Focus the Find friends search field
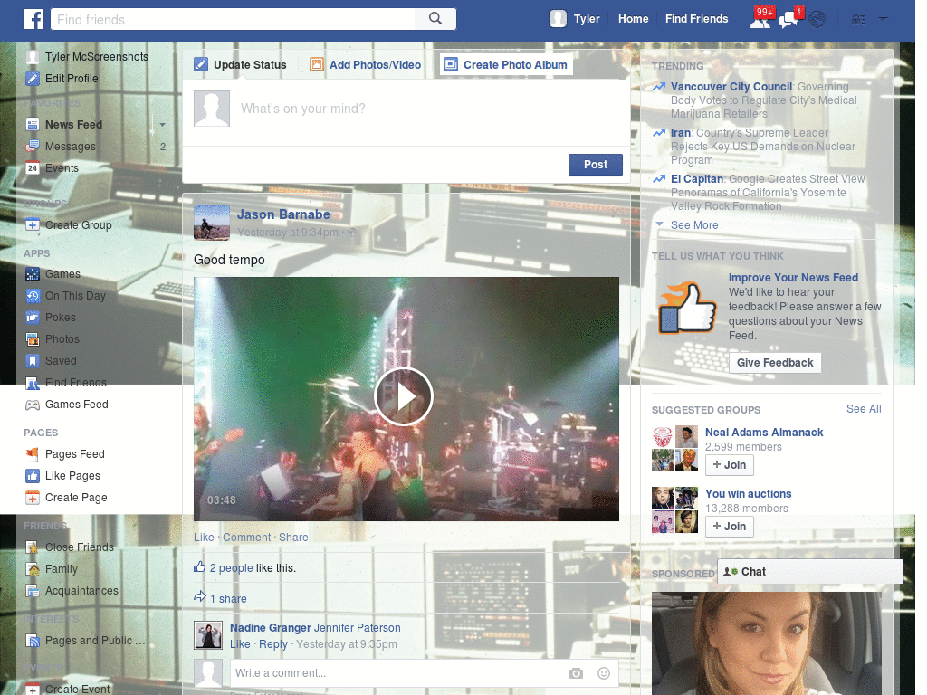Viewport: 927px width, 695px height. point(233,20)
